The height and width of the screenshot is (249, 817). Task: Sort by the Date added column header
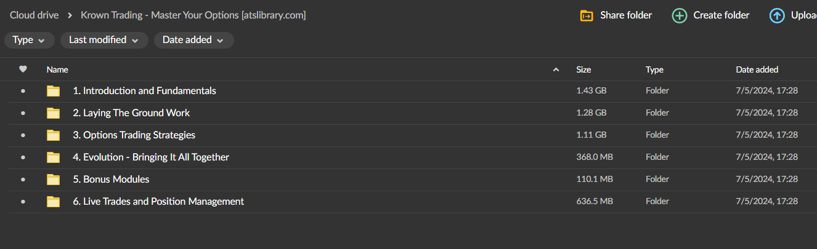pyautogui.click(x=757, y=69)
